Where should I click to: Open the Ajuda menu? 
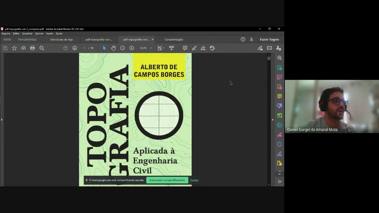[59, 33]
